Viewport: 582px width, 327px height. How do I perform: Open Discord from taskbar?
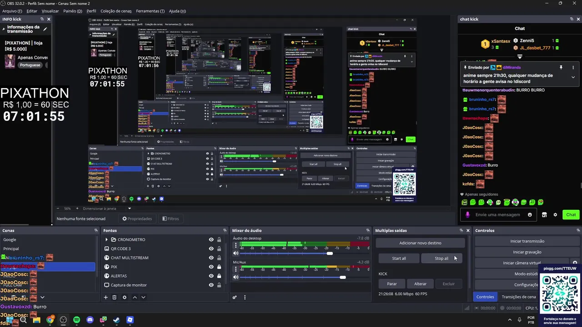90,320
